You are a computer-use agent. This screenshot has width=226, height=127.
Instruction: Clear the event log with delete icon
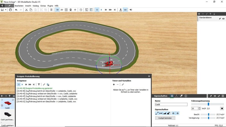[48, 85]
